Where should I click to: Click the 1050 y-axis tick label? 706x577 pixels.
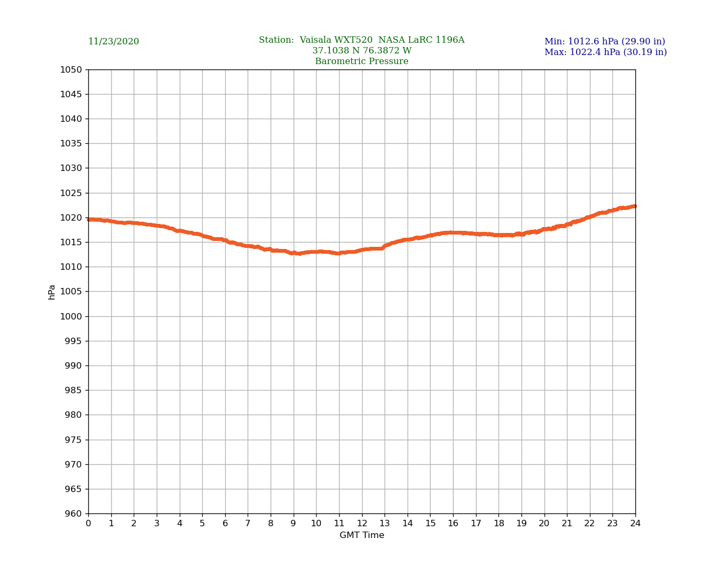pyautogui.click(x=71, y=69)
